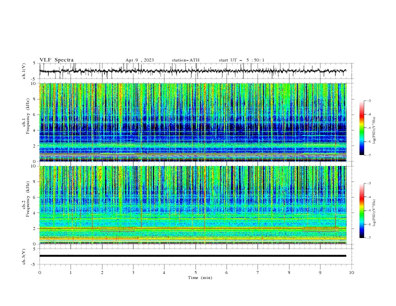Click the ch.1 waveform trace
Image resolution: width=396 pixels, height=306 pixels.
(x=192, y=71)
